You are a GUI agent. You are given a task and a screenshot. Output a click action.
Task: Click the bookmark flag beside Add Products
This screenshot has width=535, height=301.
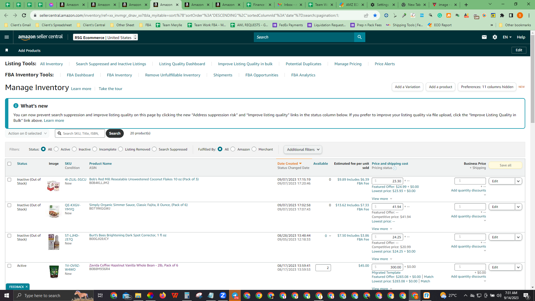point(7,50)
